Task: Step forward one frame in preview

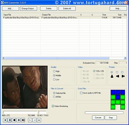Action: 19,120
